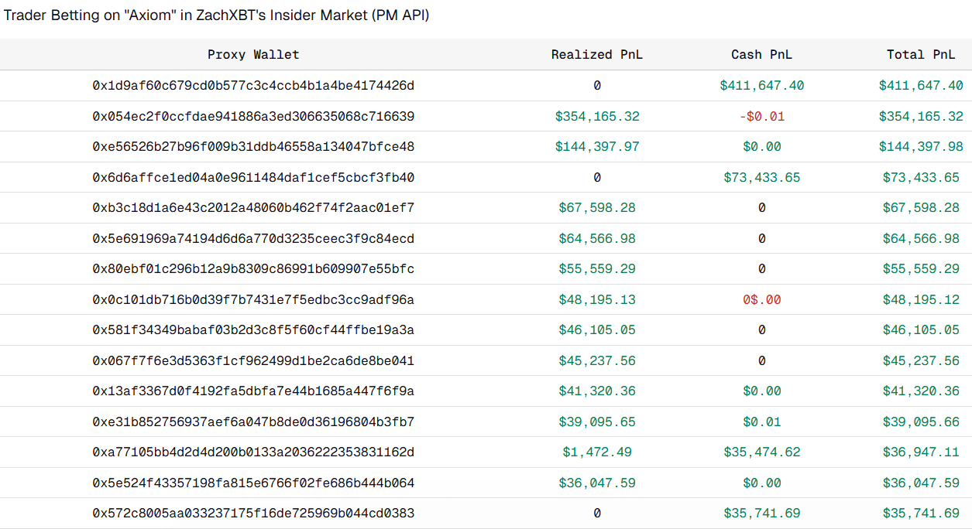Select the Realized PnL value $354,165.32
972x529 pixels.
coord(596,115)
